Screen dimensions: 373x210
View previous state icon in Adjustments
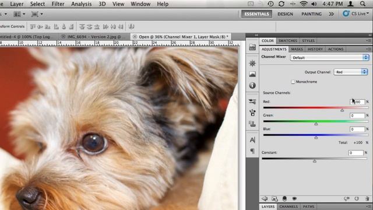click(346, 198)
